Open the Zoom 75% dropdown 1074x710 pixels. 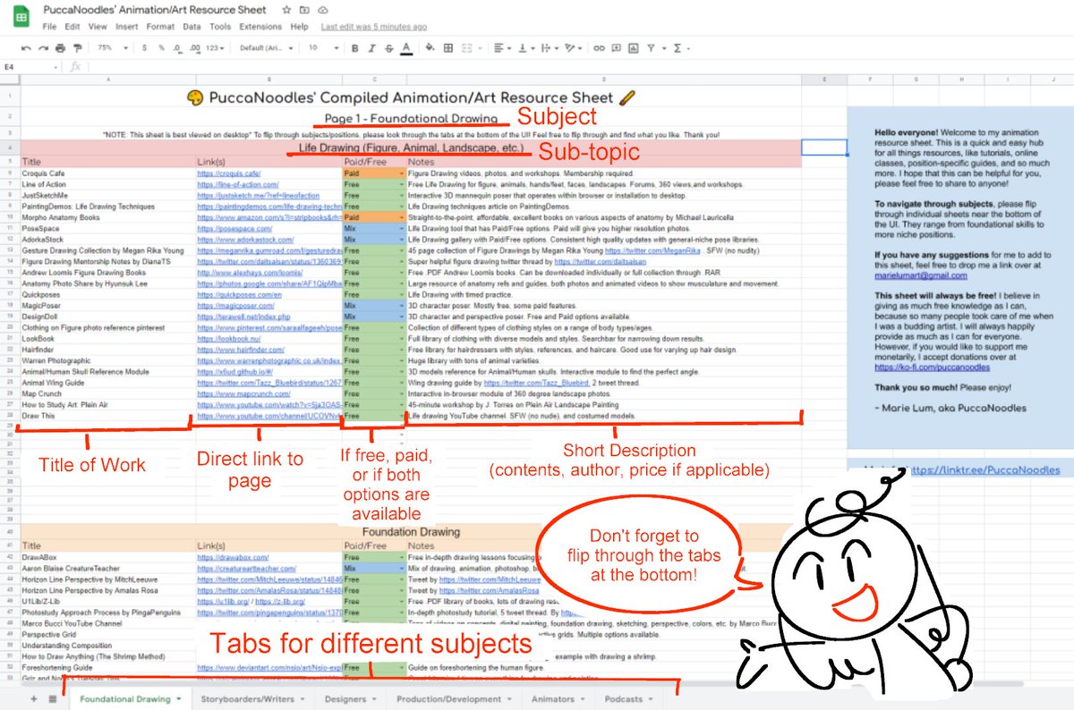111,47
